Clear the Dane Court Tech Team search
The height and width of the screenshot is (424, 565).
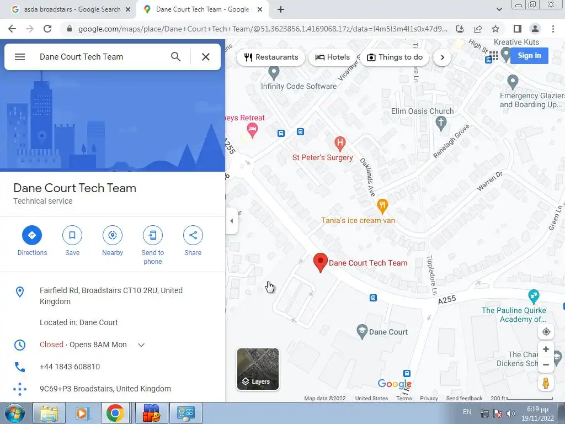click(x=206, y=57)
